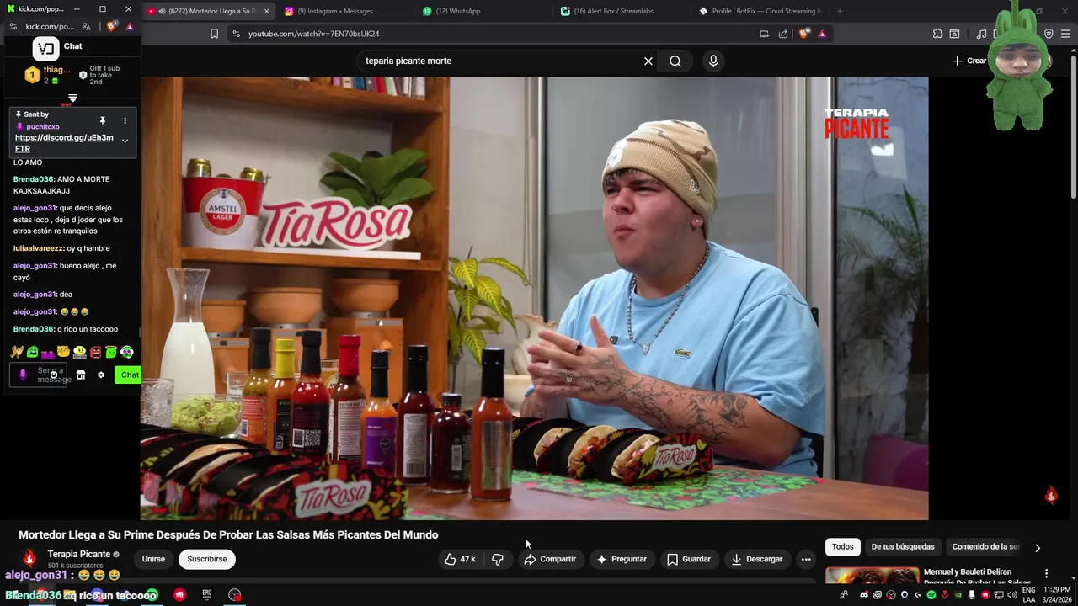This screenshot has width=1078, height=606.
Task: Select De tus búsquedas filter chip
Action: pos(903,547)
